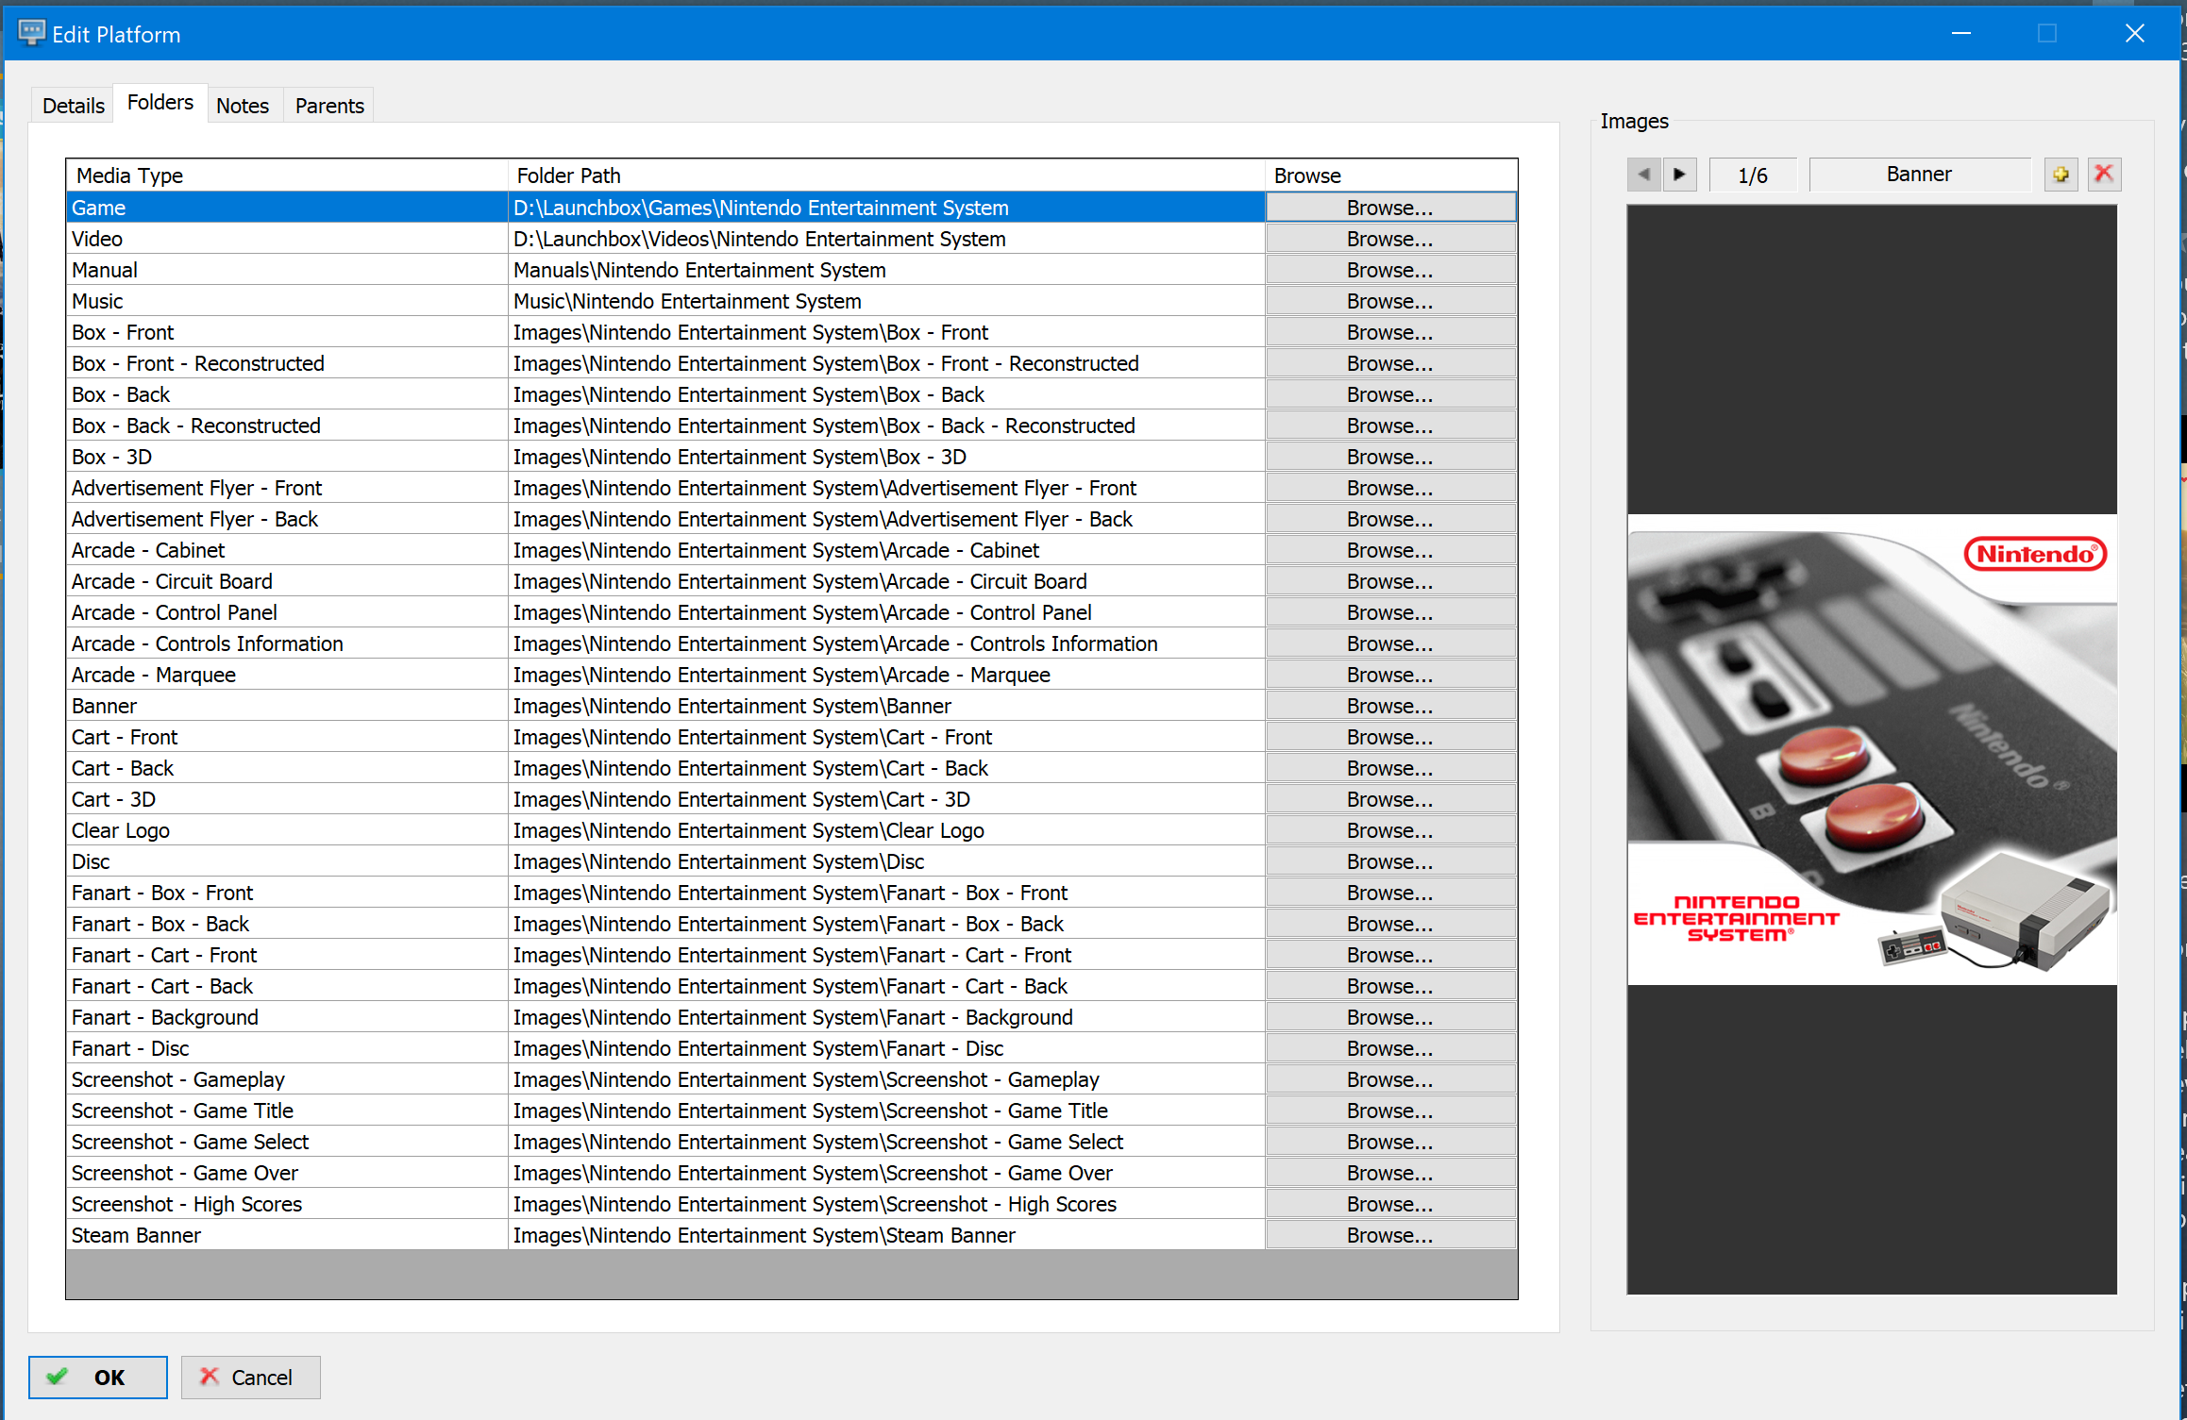Select the Video media type cell

point(287,239)
